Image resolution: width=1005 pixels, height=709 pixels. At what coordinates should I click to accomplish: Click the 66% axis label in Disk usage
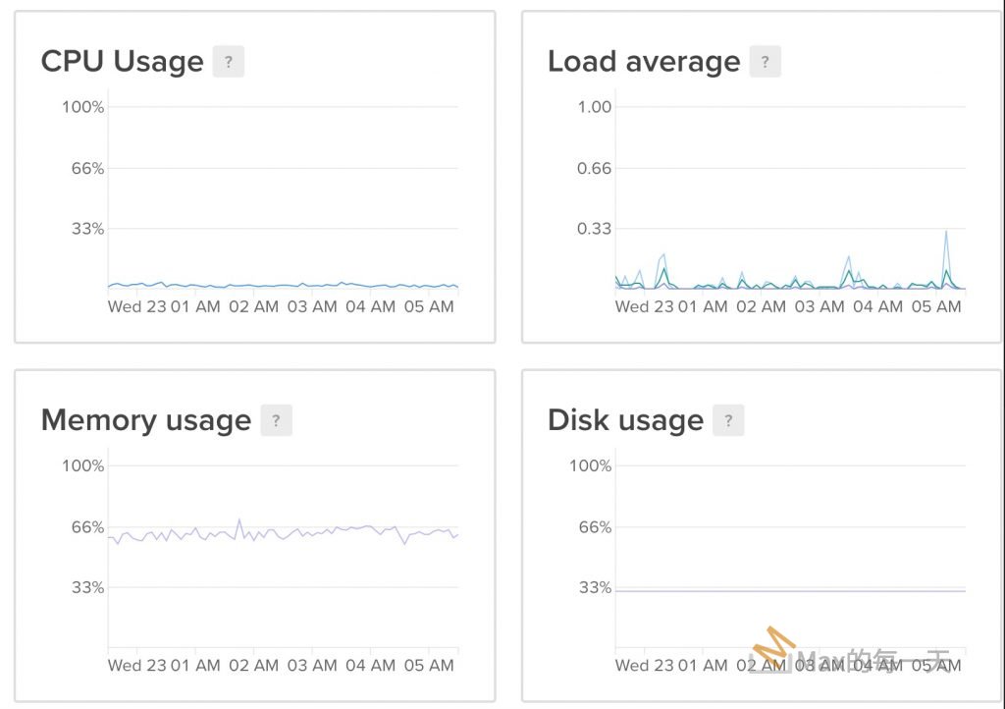(x=593, y=527)
